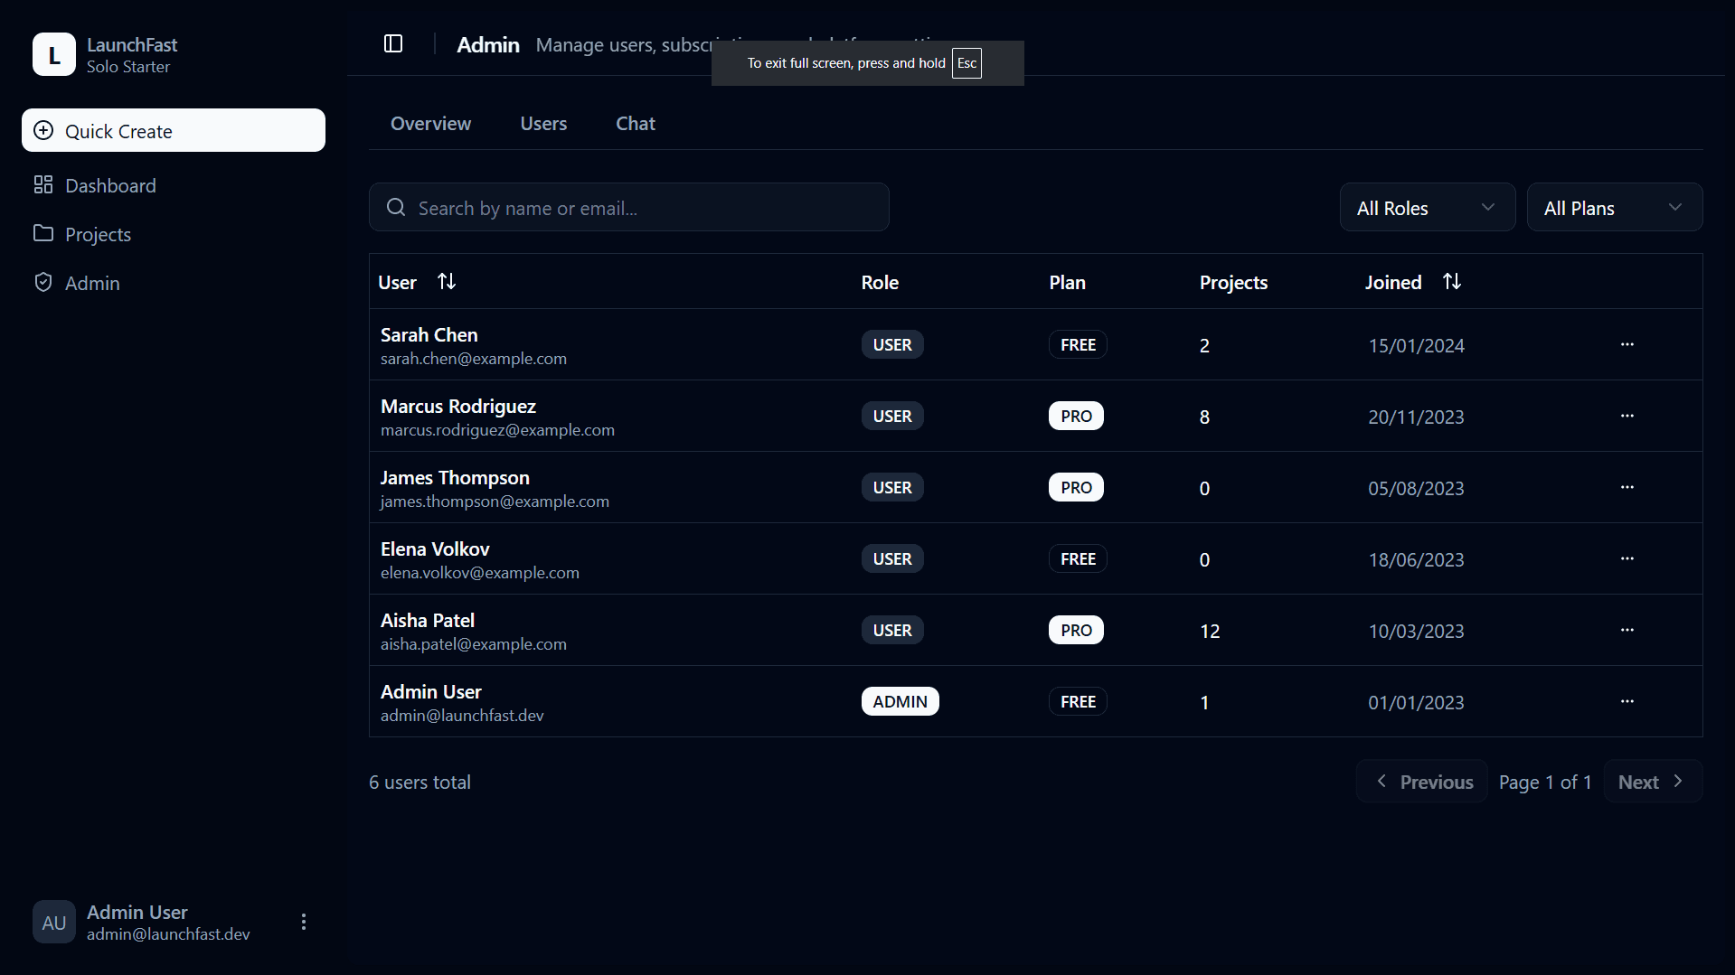Click the Previous pagination button
Viewport: 1735px width, 975px height.
coord(1421,781)
